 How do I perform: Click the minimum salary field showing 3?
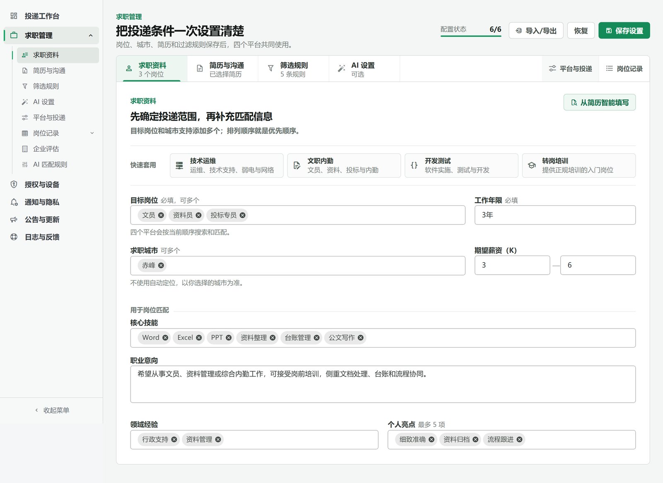click(x=513, y=265)
